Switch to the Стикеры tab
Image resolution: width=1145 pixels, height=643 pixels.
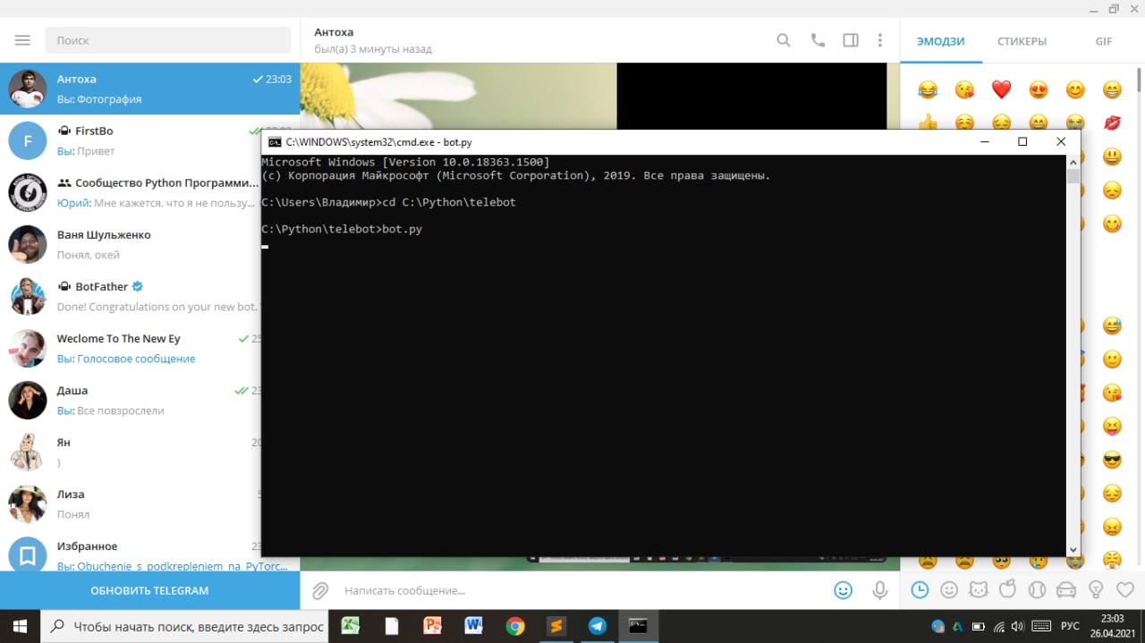pos(1022,41)
